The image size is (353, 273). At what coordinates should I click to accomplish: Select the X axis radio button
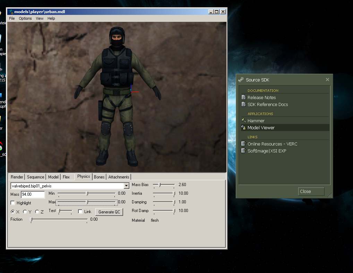[12, 212]
